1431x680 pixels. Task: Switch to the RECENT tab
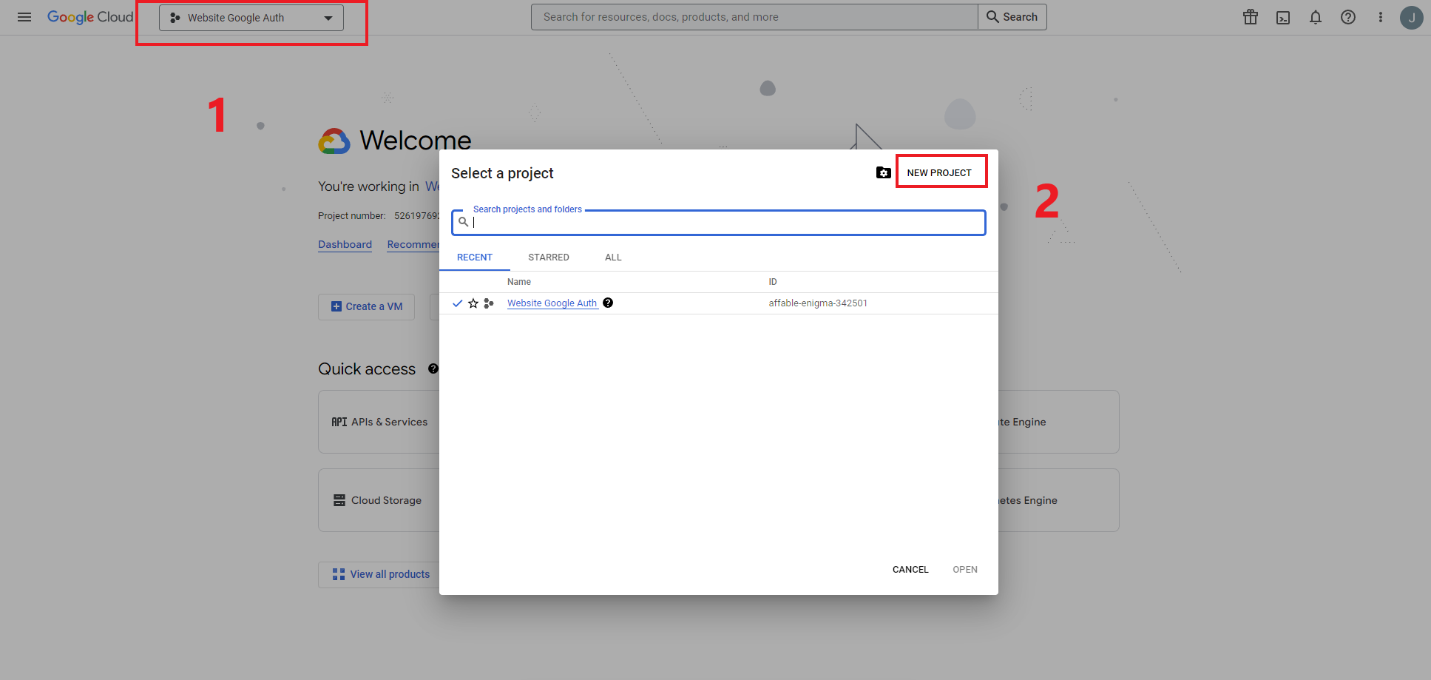click(x=475, y=257)
